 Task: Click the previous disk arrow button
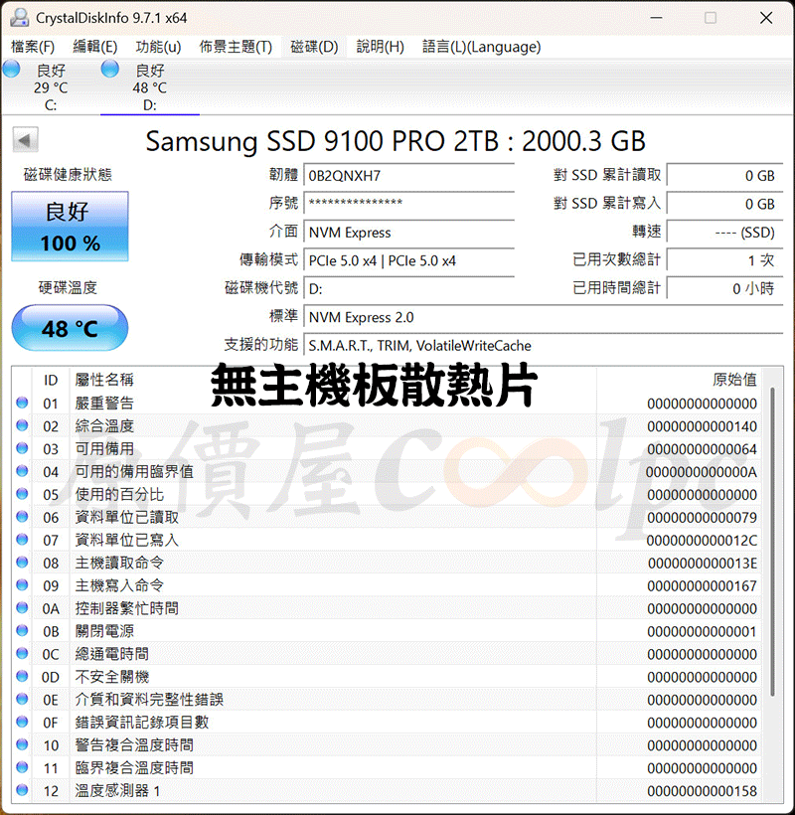tap(25, 140)
